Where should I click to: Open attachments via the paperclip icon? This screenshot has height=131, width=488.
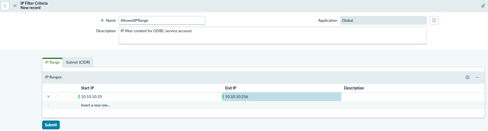pyautogui.click(x=483, y=6)
